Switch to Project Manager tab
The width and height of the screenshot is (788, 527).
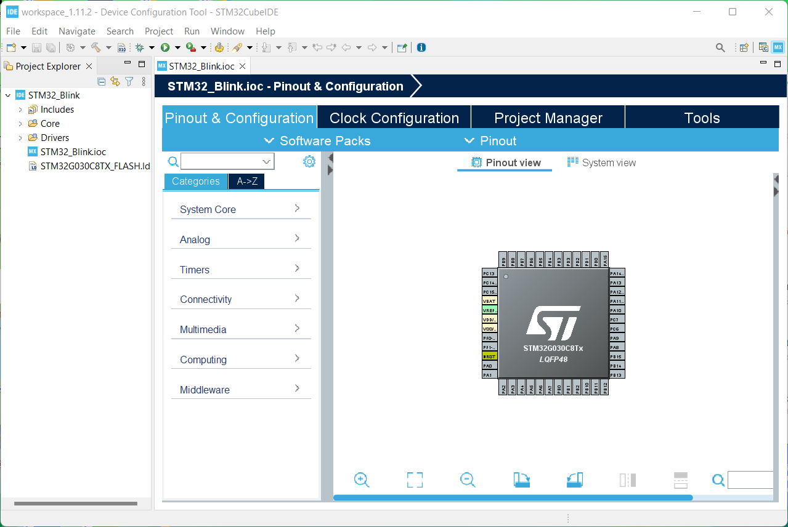pos(548,118)
